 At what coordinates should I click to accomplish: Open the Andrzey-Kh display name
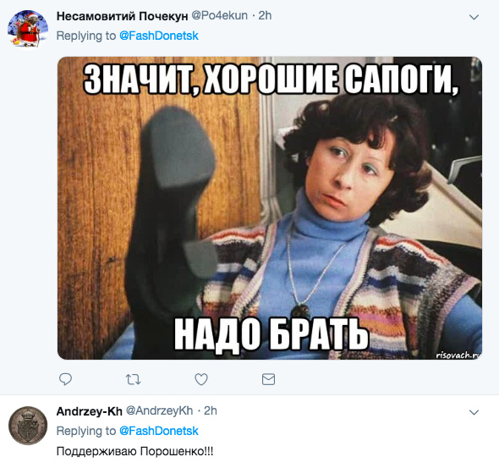(x=90, y=411)
